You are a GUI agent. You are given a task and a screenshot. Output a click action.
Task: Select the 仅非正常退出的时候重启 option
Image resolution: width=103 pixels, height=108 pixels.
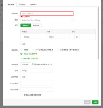[33, 50]
